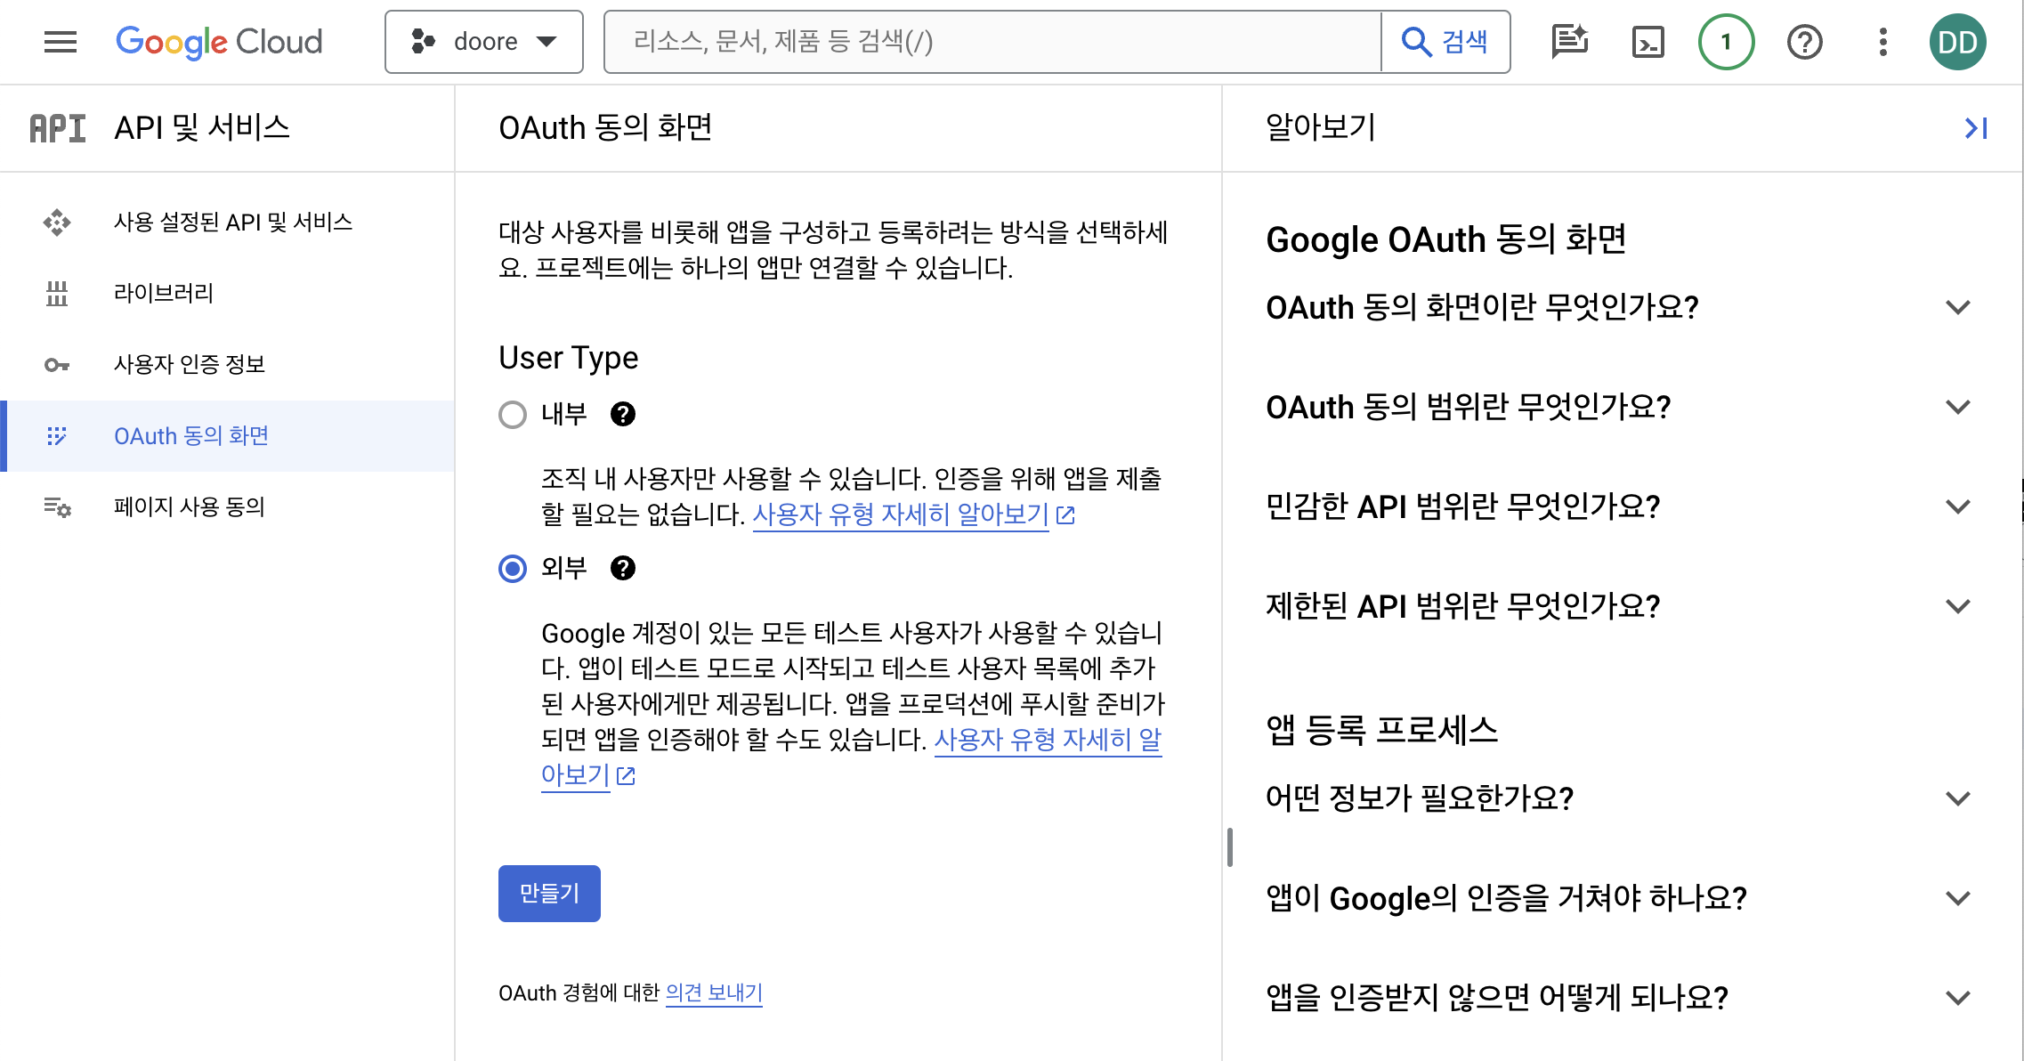Expand 'OAuth 동의 화면이란 무엇인가요?' section
Viewport: 2024px width, 1061px height.
[1957, 307]
